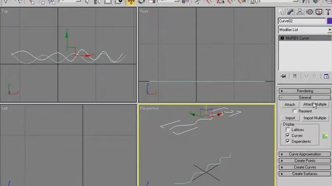Open the Modify command panel tab
Screen dimensions: 332x186
click(x=290, y=12)
